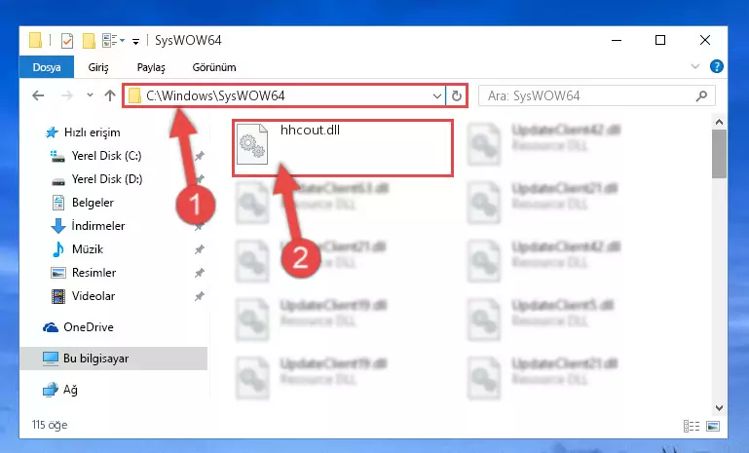The width and height of the screenshot is (749, 453).
Task: Switch to the Paylaş tab
Action: click(151, 67)
